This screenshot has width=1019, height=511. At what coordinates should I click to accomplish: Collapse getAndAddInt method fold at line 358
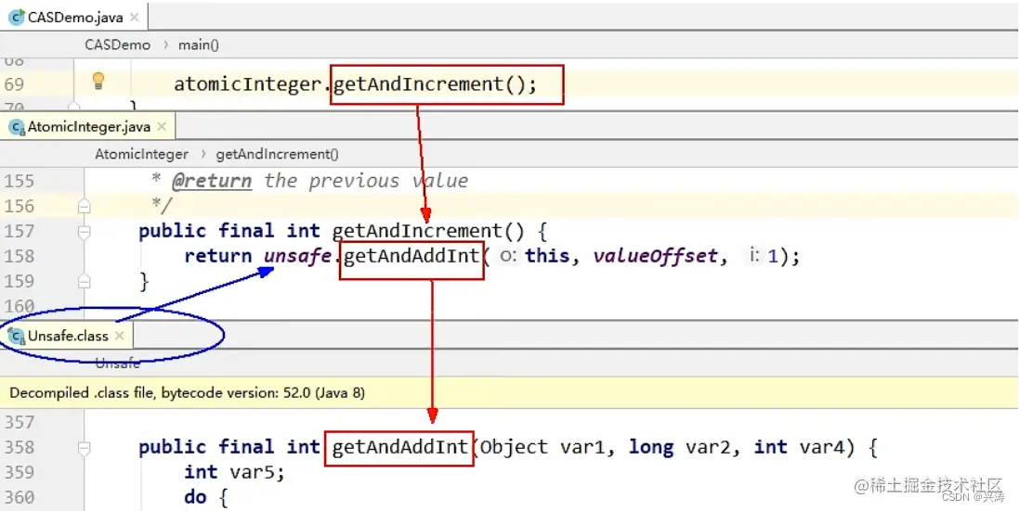[84, 447]
